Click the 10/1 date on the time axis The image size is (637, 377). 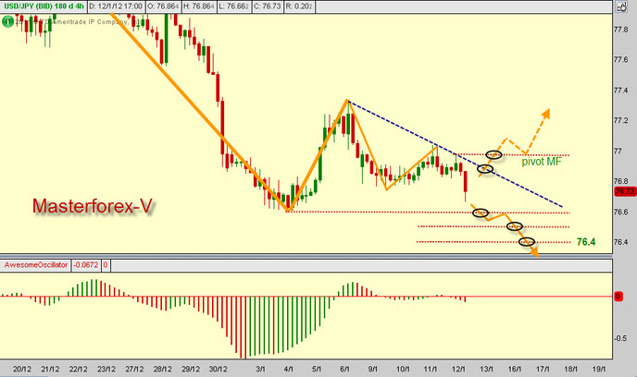pos(403,370)
